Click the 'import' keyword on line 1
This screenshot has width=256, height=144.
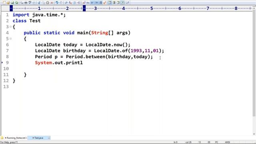[21, 15]
